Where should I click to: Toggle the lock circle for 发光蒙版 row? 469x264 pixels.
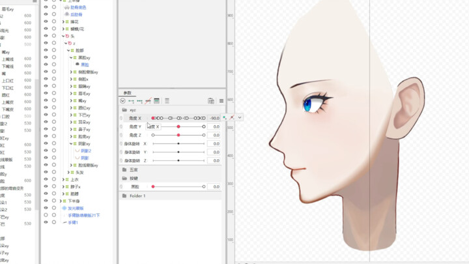coord(54,208)
